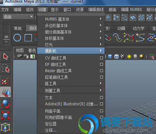
Task: Click the lattice points grid icon
Action: pyautogui.click(x=141, y=18)
